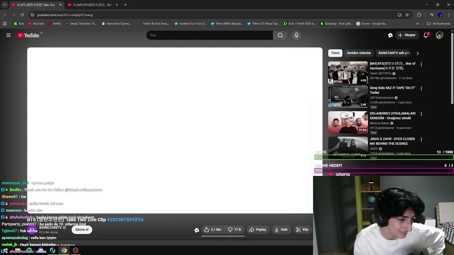Open the tab search dropdown arrow

point(5,5)
